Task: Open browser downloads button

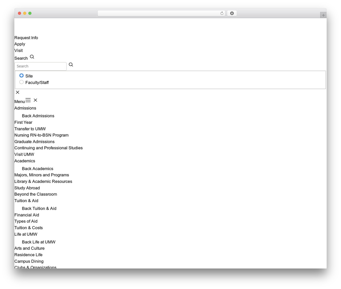Action: [232, 13]
